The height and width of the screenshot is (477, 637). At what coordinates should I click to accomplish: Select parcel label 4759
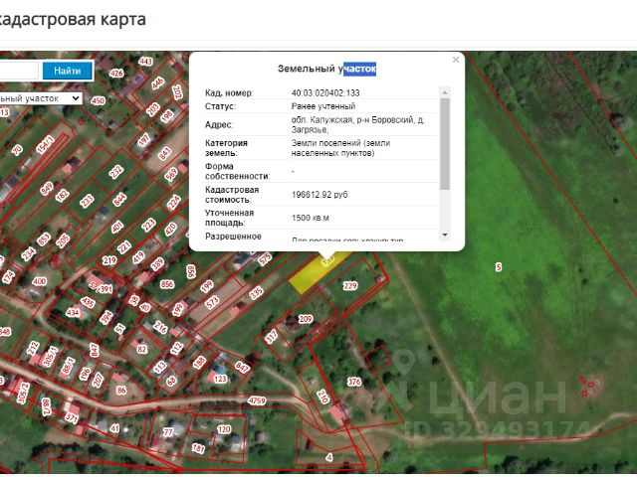pyautogui.click(x=257, y=400)
